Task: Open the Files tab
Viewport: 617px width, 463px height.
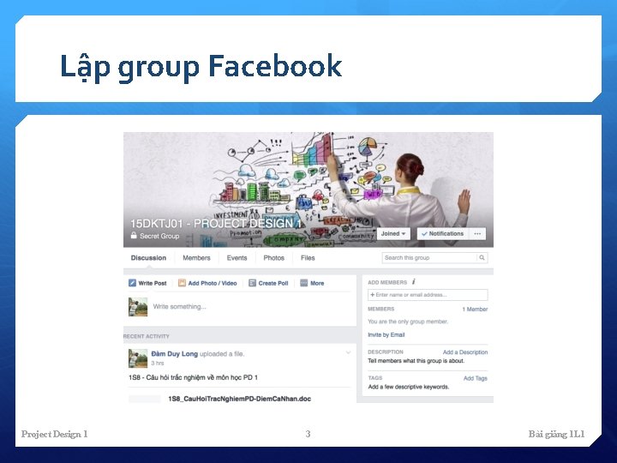Action: tap(308, 258)
